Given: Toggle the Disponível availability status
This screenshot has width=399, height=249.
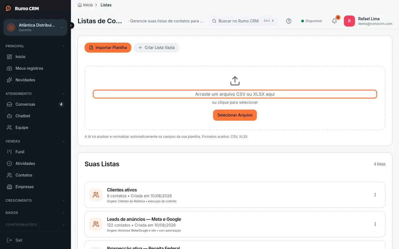Looking at the screenshot, I should pyautogui.click(x=311, y=21).
